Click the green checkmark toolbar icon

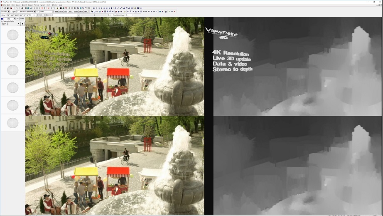(x=169, y=12)
